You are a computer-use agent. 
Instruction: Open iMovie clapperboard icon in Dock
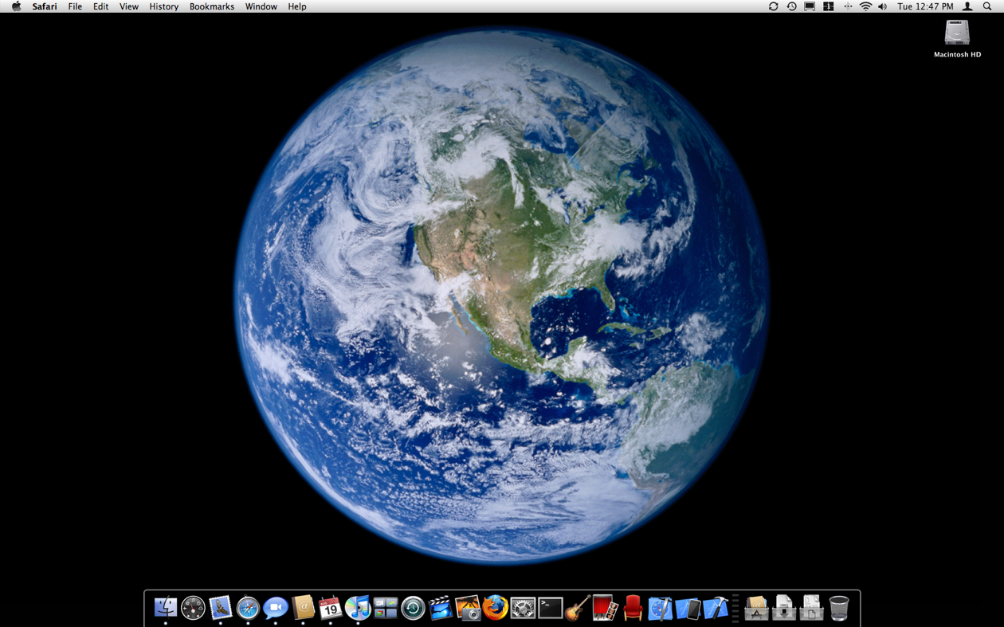click(441, 608)
